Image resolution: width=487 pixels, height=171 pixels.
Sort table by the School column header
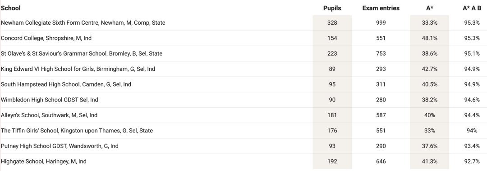pyautogui.click(x=10, y=8)
